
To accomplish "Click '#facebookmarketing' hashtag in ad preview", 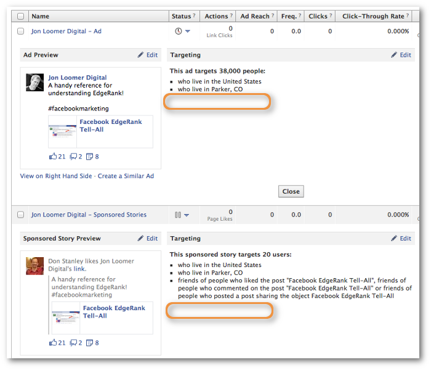I will [78, 109].
